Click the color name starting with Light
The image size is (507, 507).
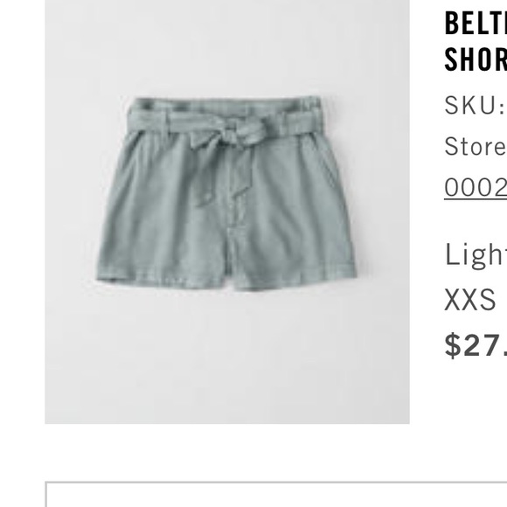[476, 254]
